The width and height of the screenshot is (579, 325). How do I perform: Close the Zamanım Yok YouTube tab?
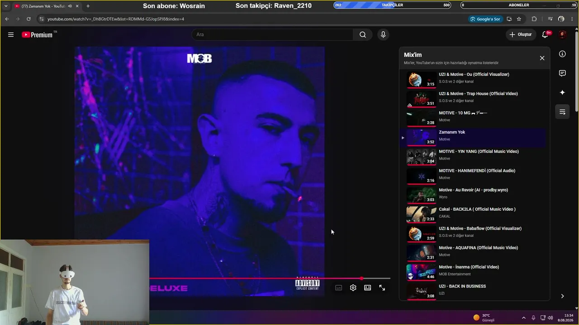(77, 6)
